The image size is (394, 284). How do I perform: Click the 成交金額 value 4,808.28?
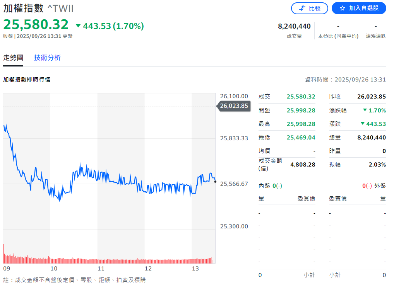click(303, 164)
